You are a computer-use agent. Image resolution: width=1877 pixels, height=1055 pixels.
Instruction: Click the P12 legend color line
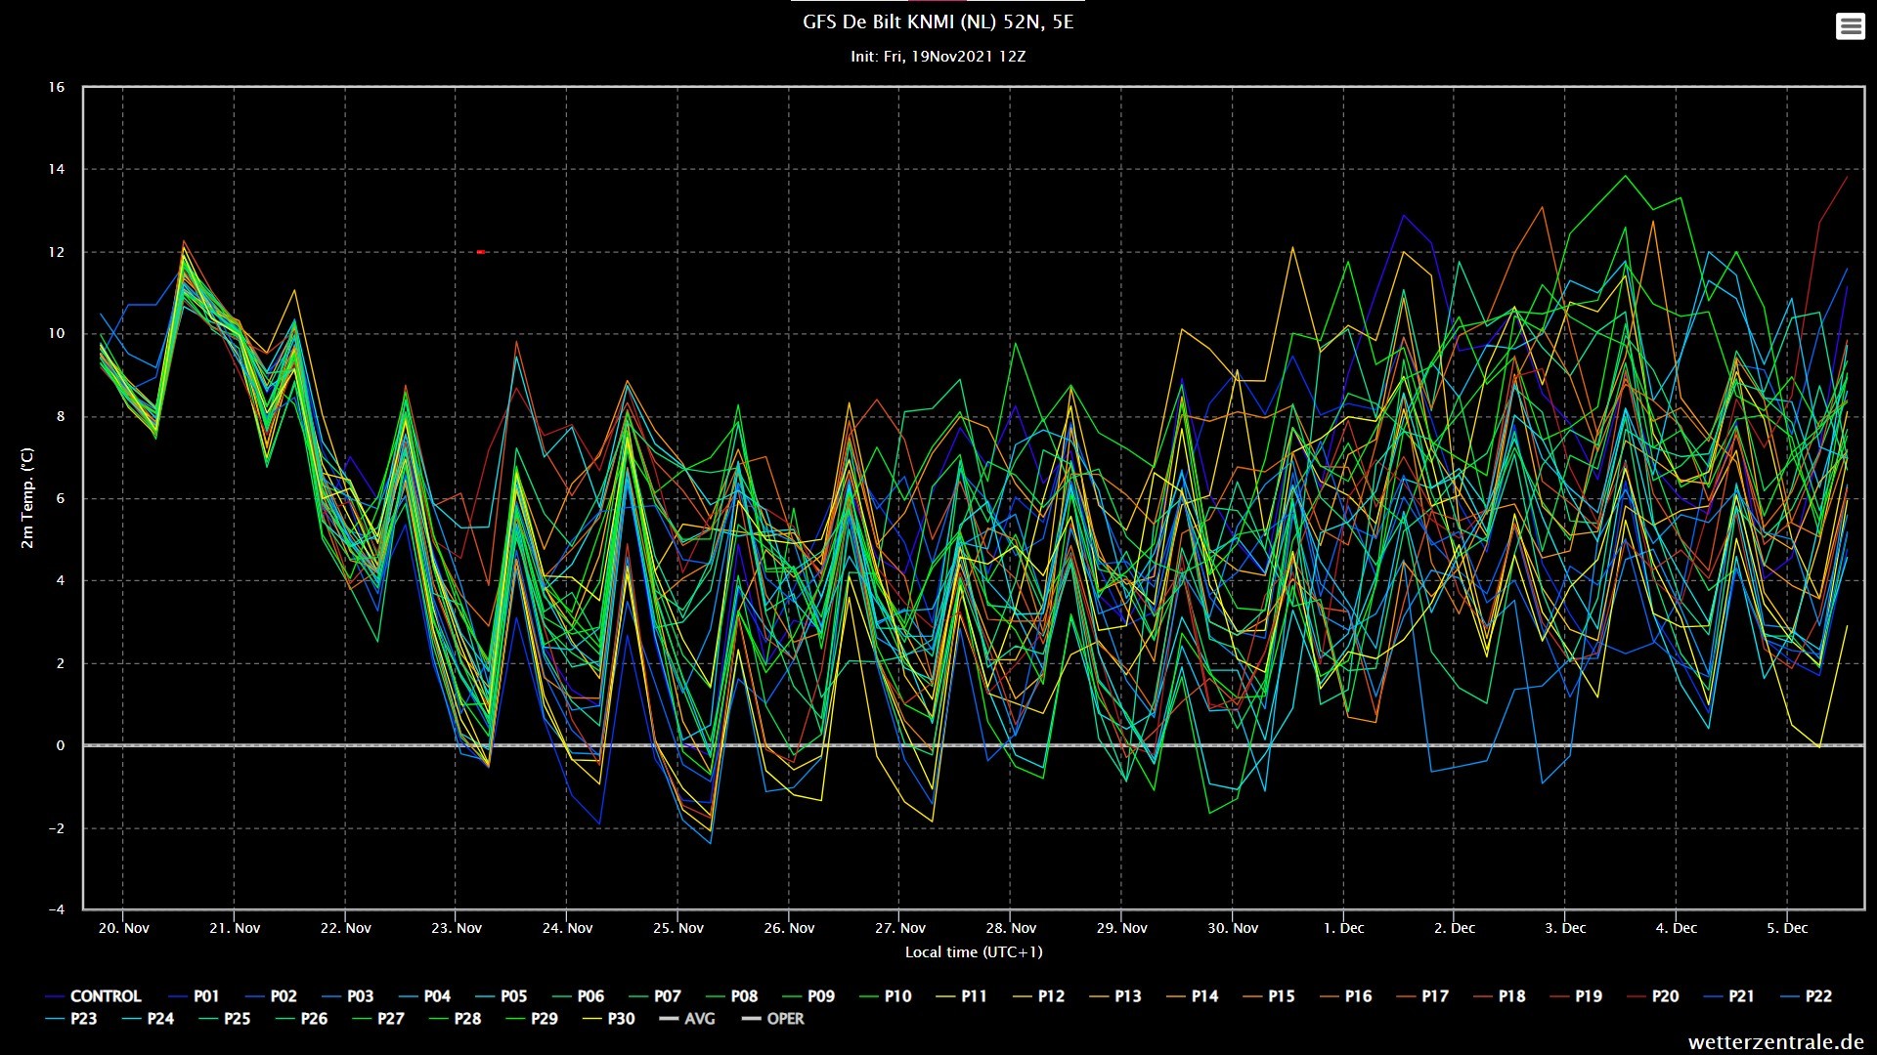point(1024,996)
